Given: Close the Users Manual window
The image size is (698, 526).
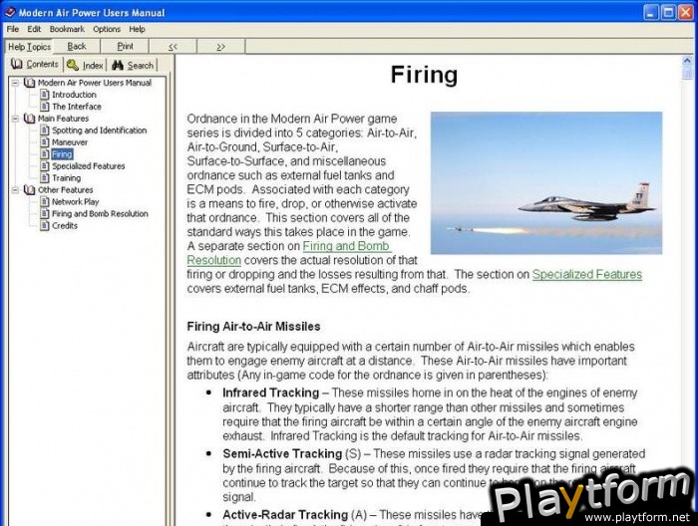Looking at the screenshot, I should 685,12.
